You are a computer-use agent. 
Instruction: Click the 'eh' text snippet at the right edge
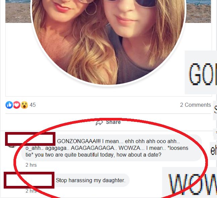point(213,151)
